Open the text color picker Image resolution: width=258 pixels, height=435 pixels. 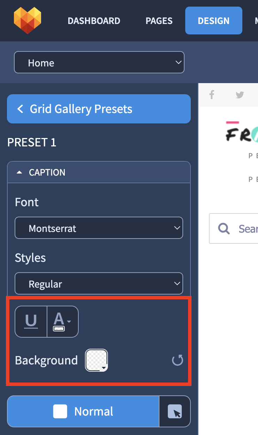(63, 322)
